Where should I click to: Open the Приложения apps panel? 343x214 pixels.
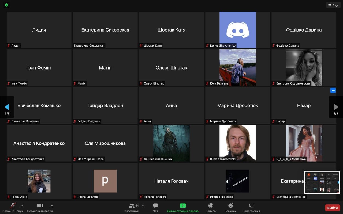pos(251,208)
